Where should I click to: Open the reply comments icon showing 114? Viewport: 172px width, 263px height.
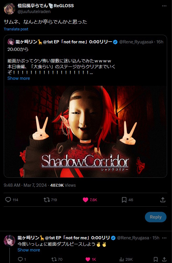[8, 200]
